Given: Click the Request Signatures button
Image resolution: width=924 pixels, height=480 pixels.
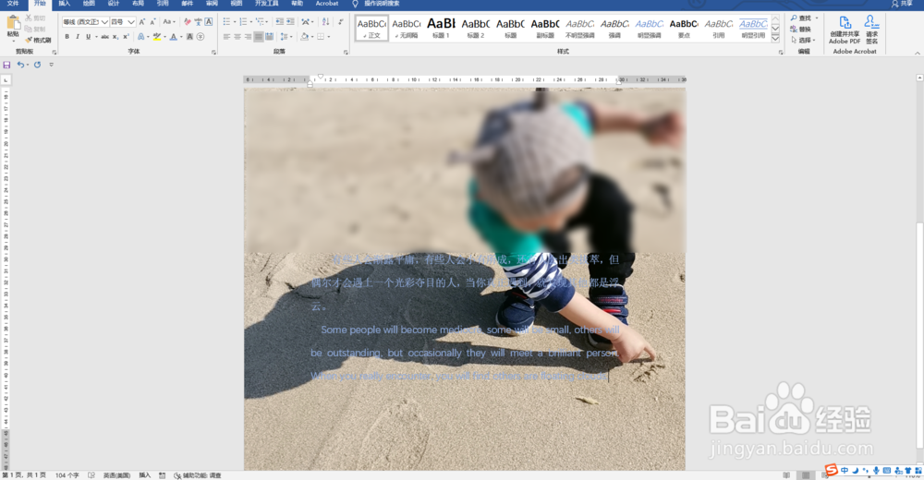Looking at the screenshot, I should coord(872,30).
